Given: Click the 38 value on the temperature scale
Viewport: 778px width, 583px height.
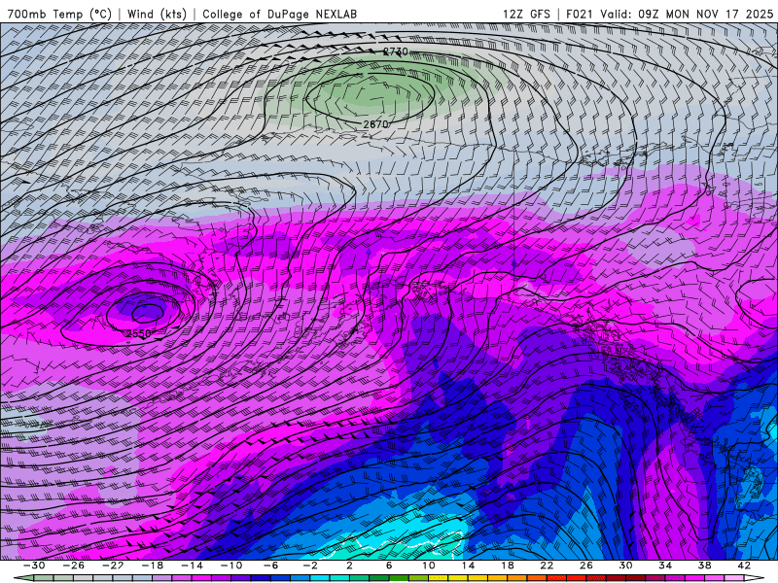Looking at the screenshot, I should pos(704,566).
